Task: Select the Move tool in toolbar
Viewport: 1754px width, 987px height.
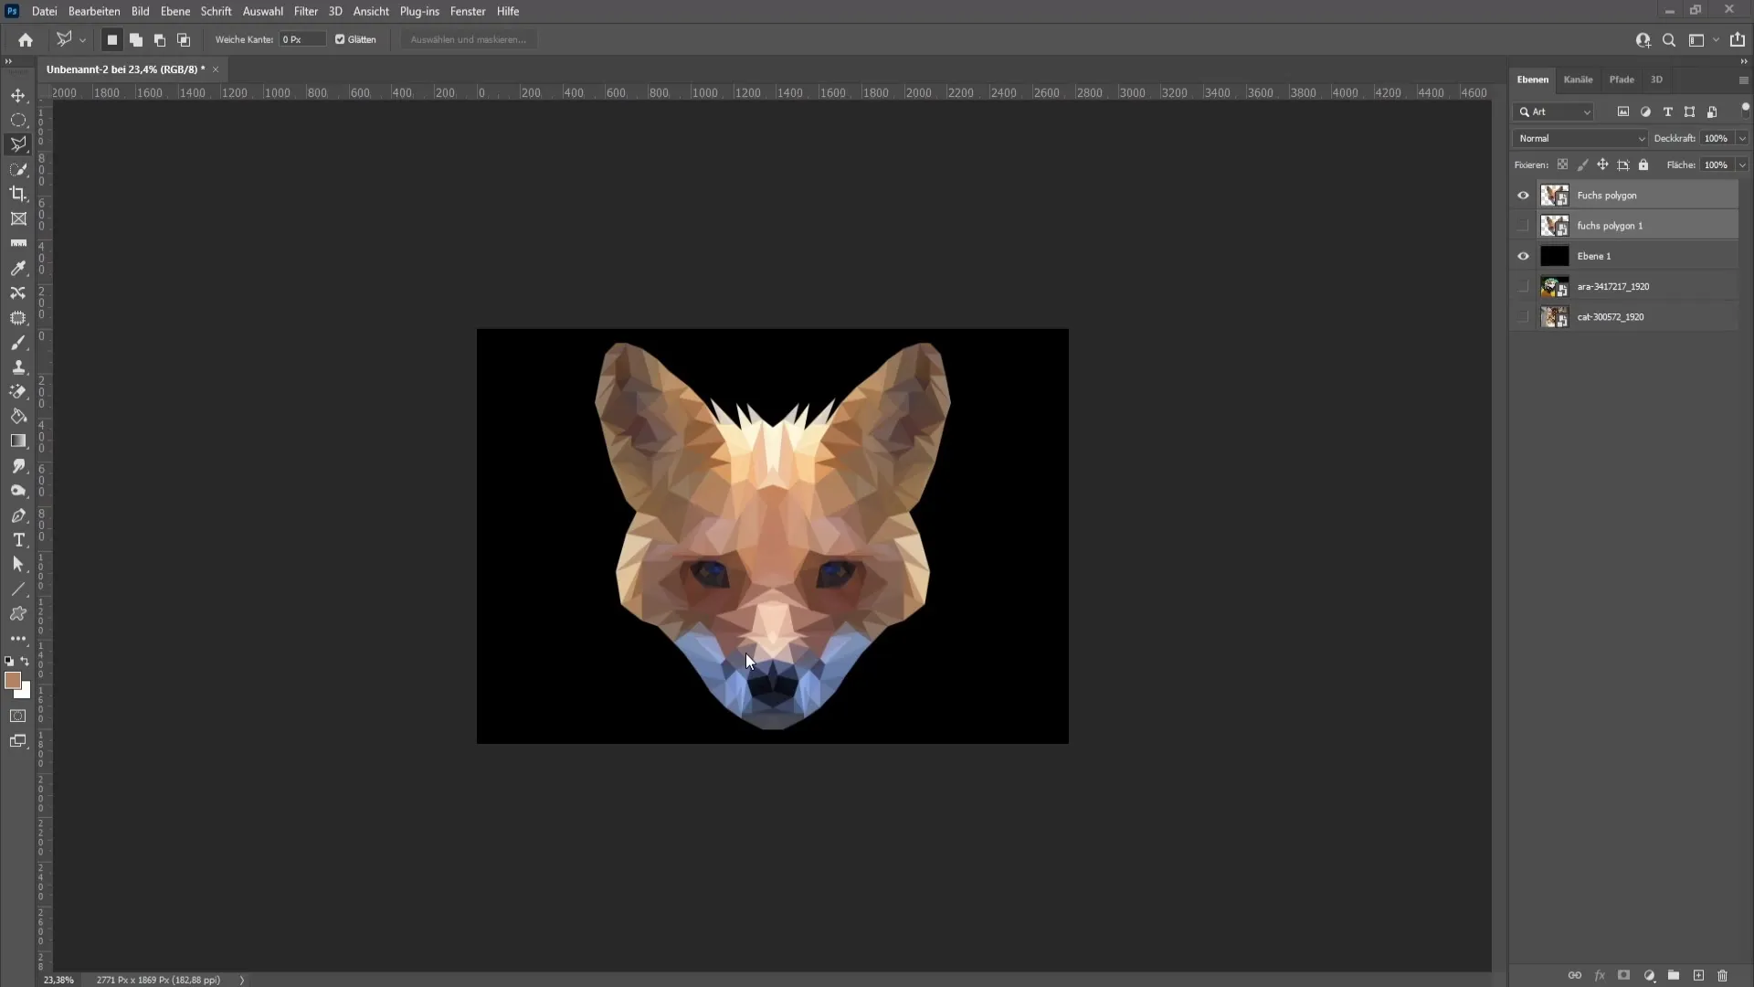Action: (18, 94)
